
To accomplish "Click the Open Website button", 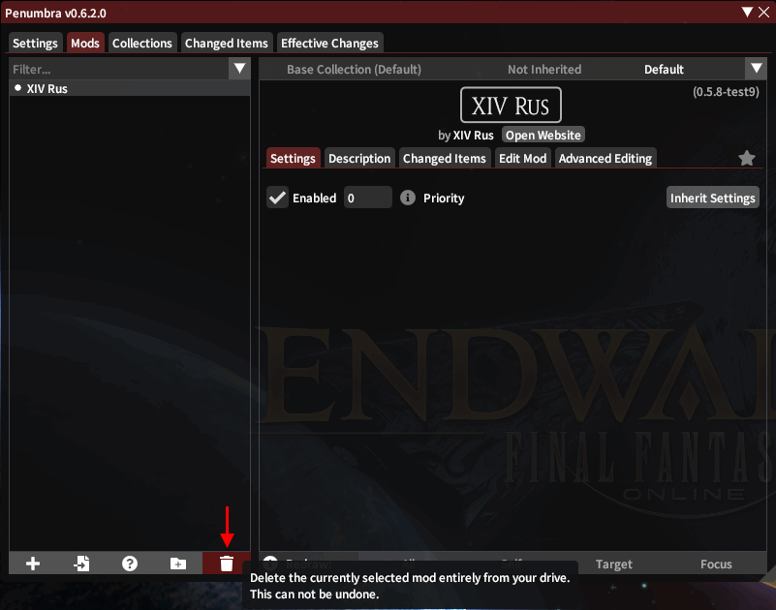I will (543, 135).
